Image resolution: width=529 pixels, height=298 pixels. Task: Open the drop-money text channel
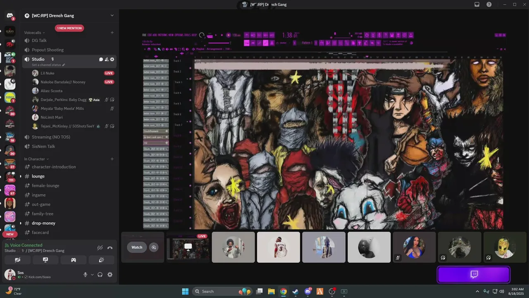[x=69, y=223]
